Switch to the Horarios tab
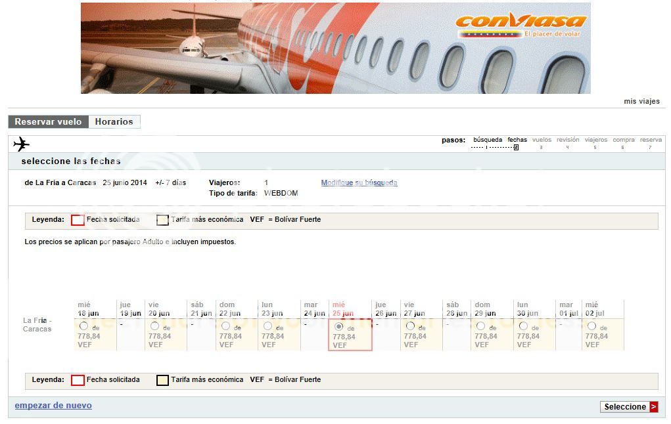 (x=114, y=122)
